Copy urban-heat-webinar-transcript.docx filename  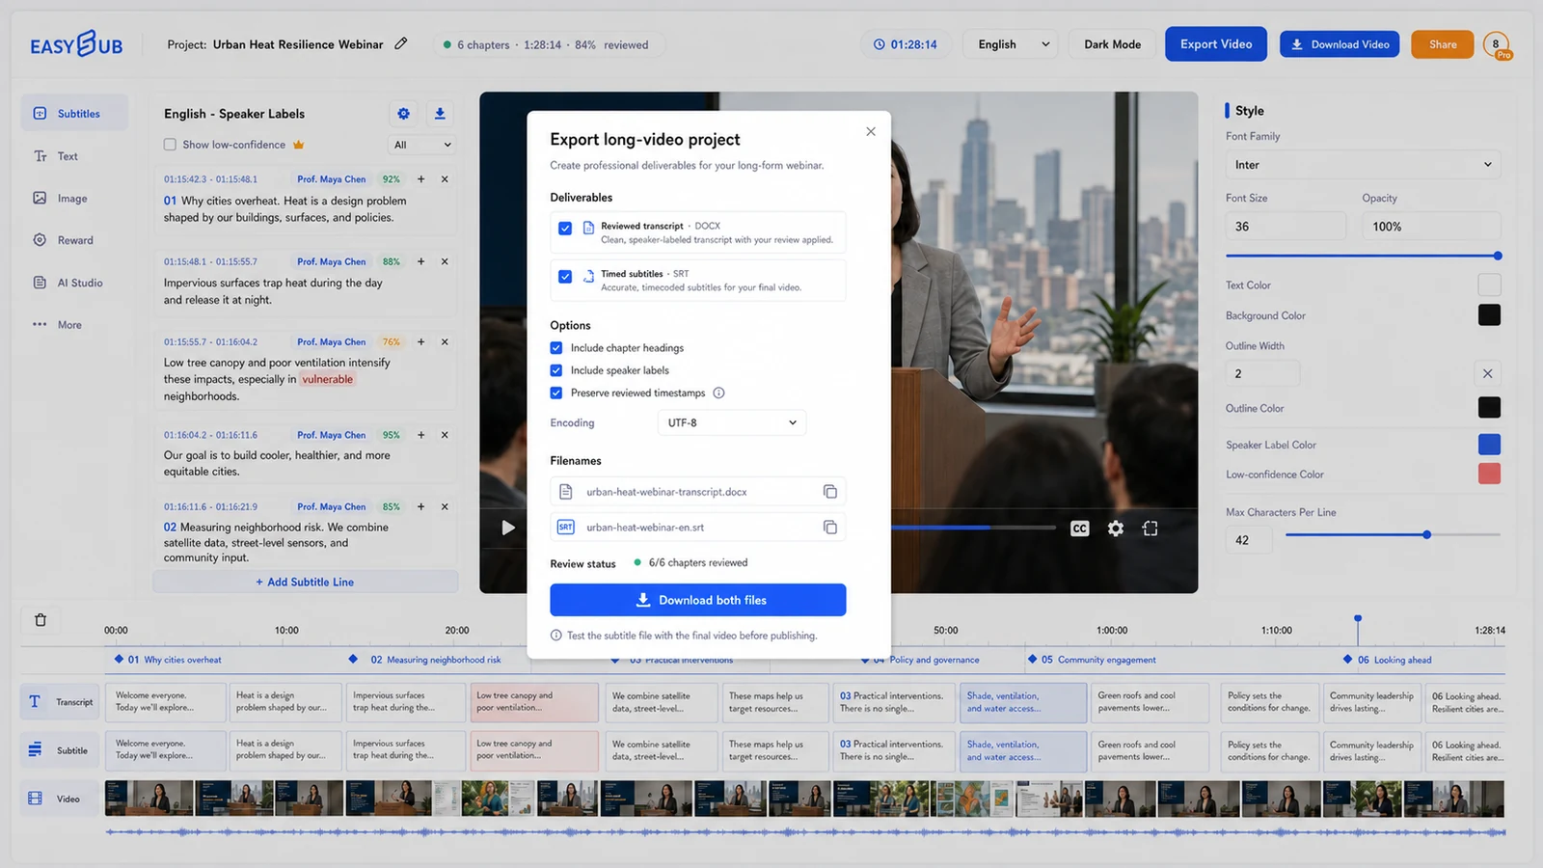pos(830,492)
